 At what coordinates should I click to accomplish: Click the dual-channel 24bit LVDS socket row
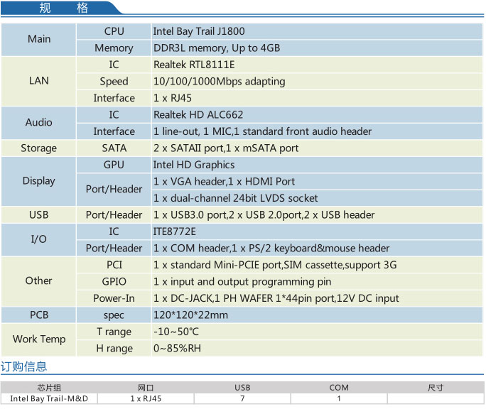[x=235, y=198]
